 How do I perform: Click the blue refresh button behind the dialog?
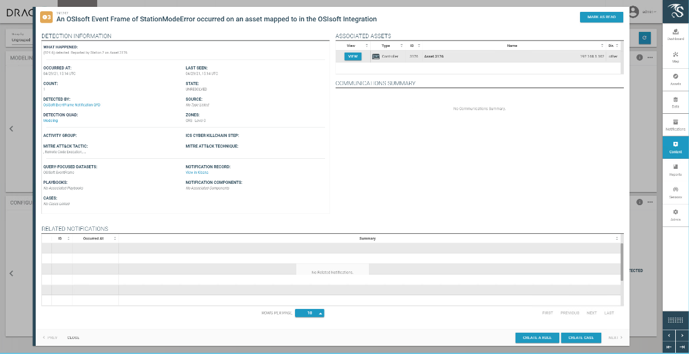(645, 38)
